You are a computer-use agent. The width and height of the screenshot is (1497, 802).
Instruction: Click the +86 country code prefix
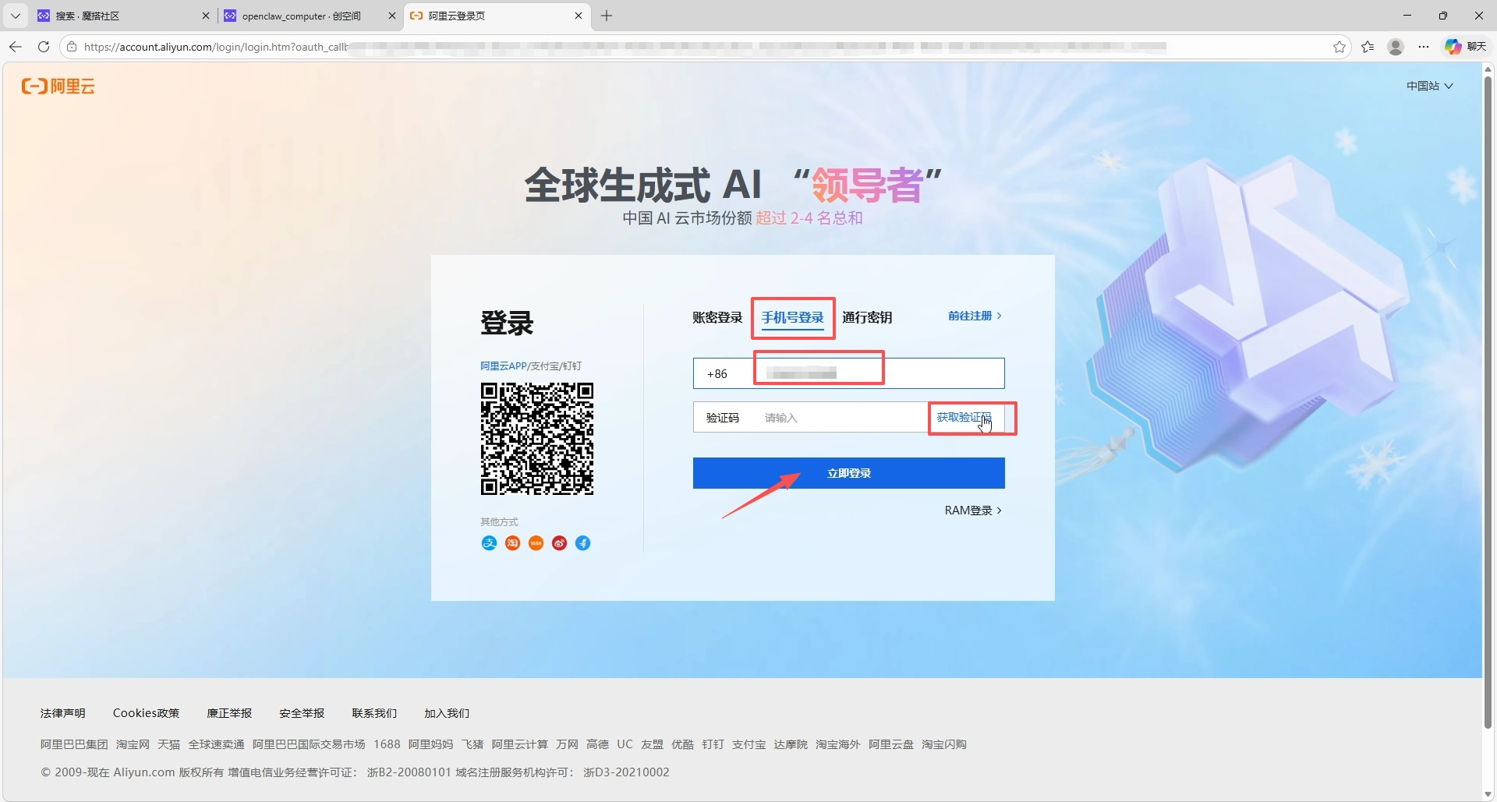pyautogui.click(x=717, y=374)
